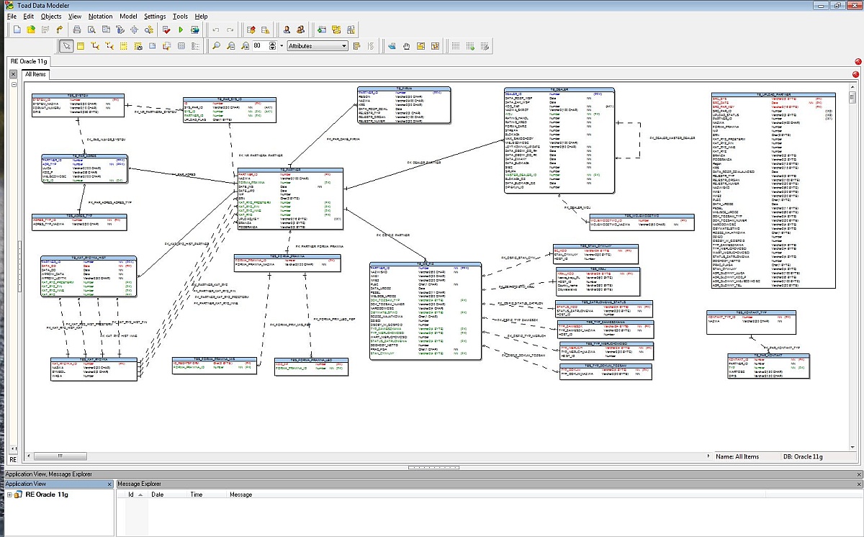Toggle the grid icon with green dot
Viewport: 864px width, 537px height.
point(471,46)
